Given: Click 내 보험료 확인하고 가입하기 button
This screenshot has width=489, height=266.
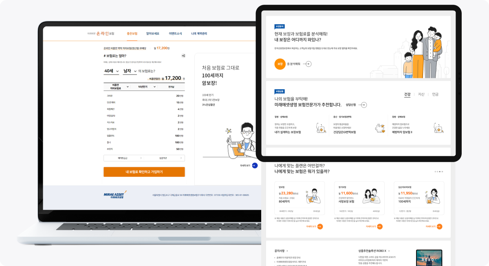Looking at the screenshot, I should click(x=144, y=172).
